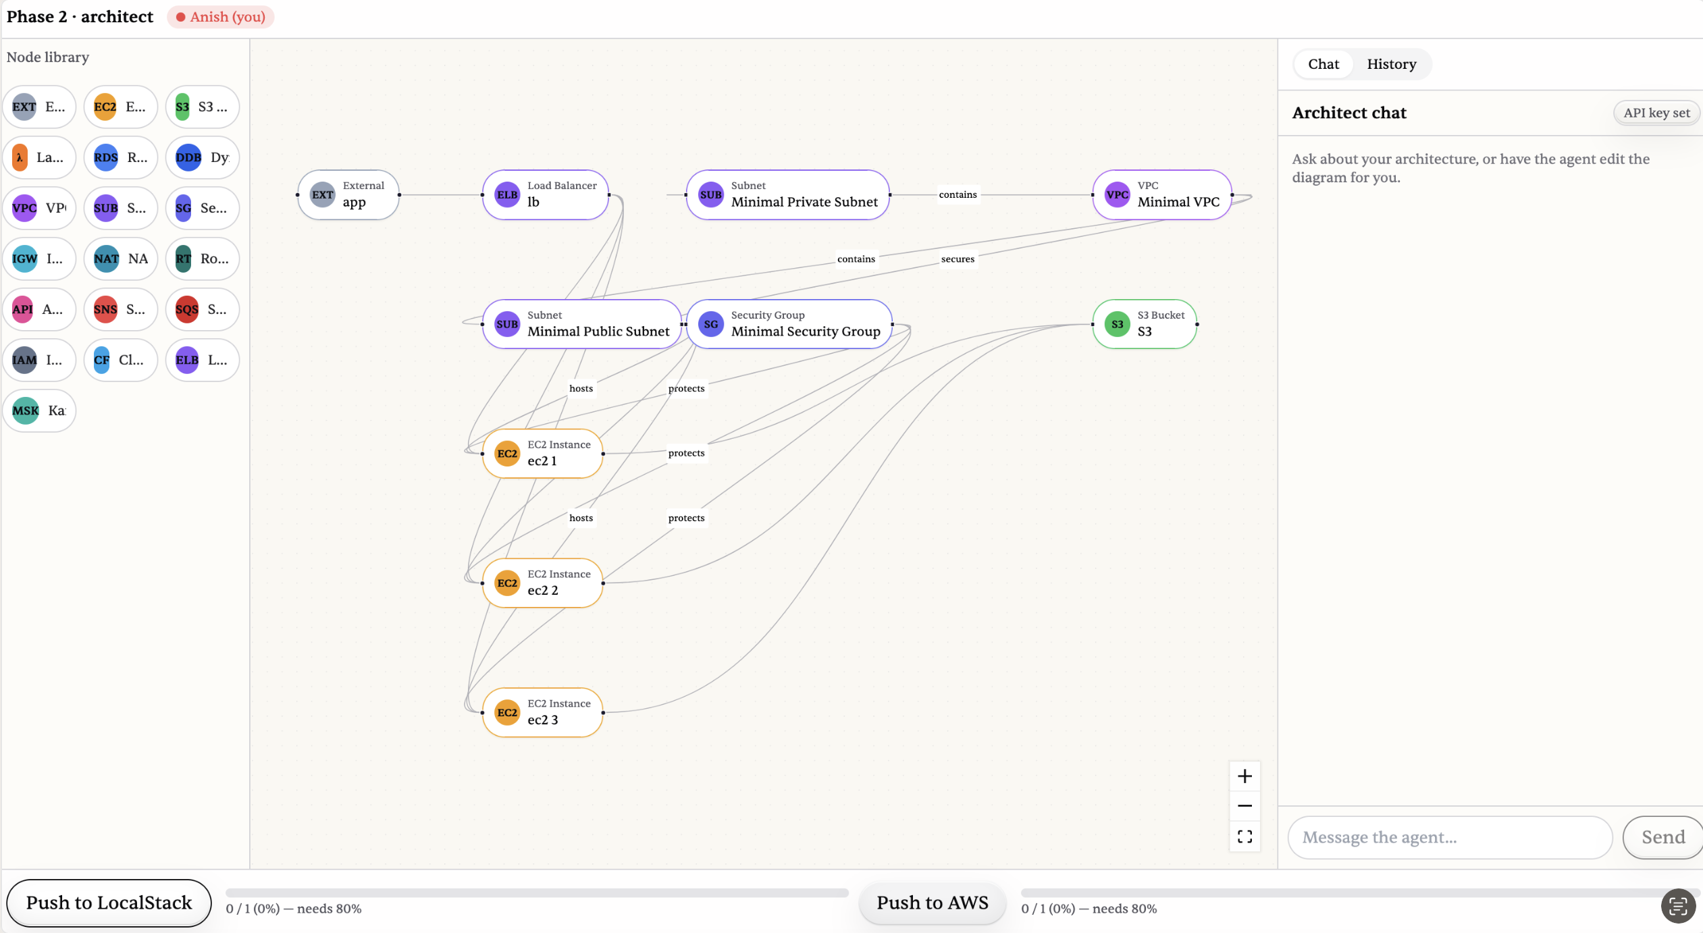Click the SQS node in library
Image resolution: width=1703 pixels, height=933 pixels.
202,309
